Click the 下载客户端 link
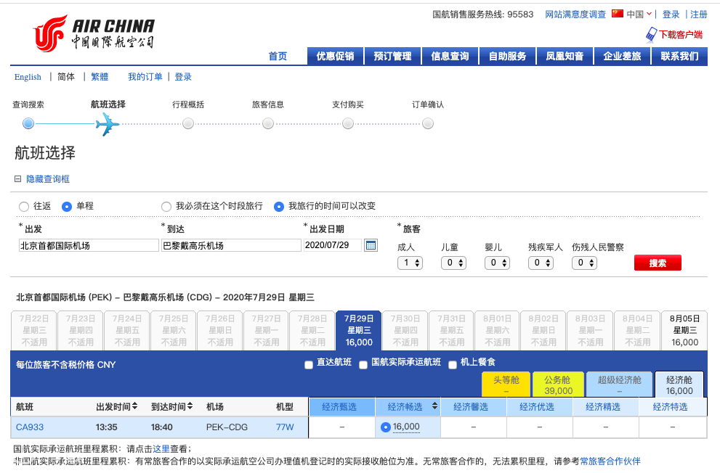This screenshot has width=720, height=473. pyautogui.click(x=681, y=35)
